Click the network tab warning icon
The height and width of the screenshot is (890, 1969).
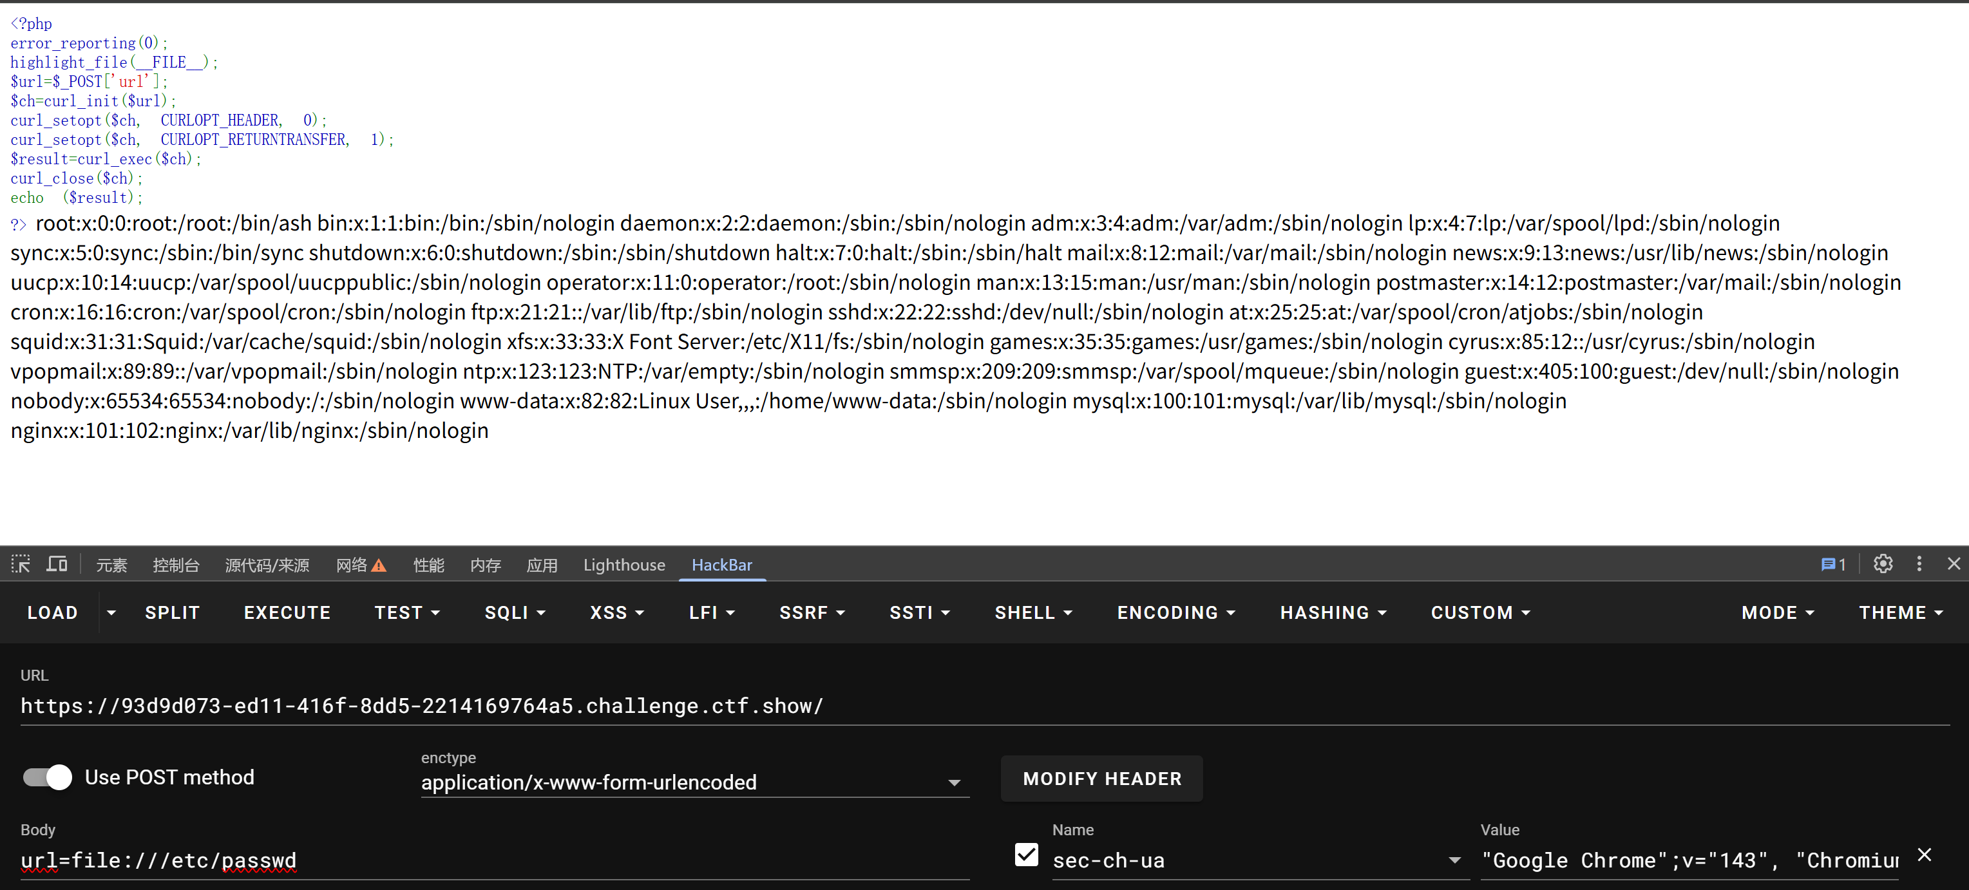pyautogui.click(x=379, y=565)
